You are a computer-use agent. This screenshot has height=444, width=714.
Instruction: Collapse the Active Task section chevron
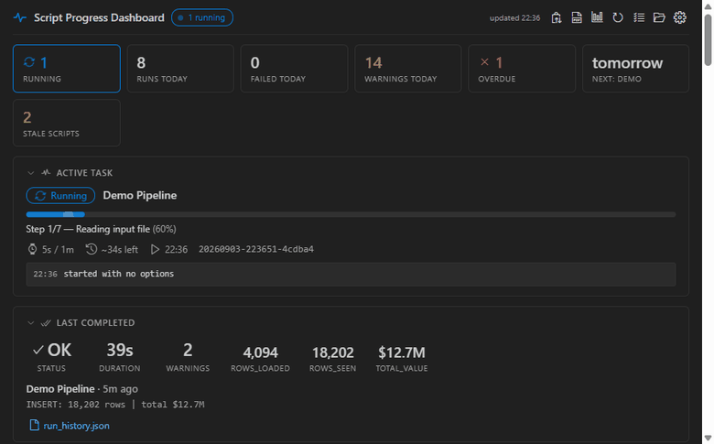pos(31,173)
